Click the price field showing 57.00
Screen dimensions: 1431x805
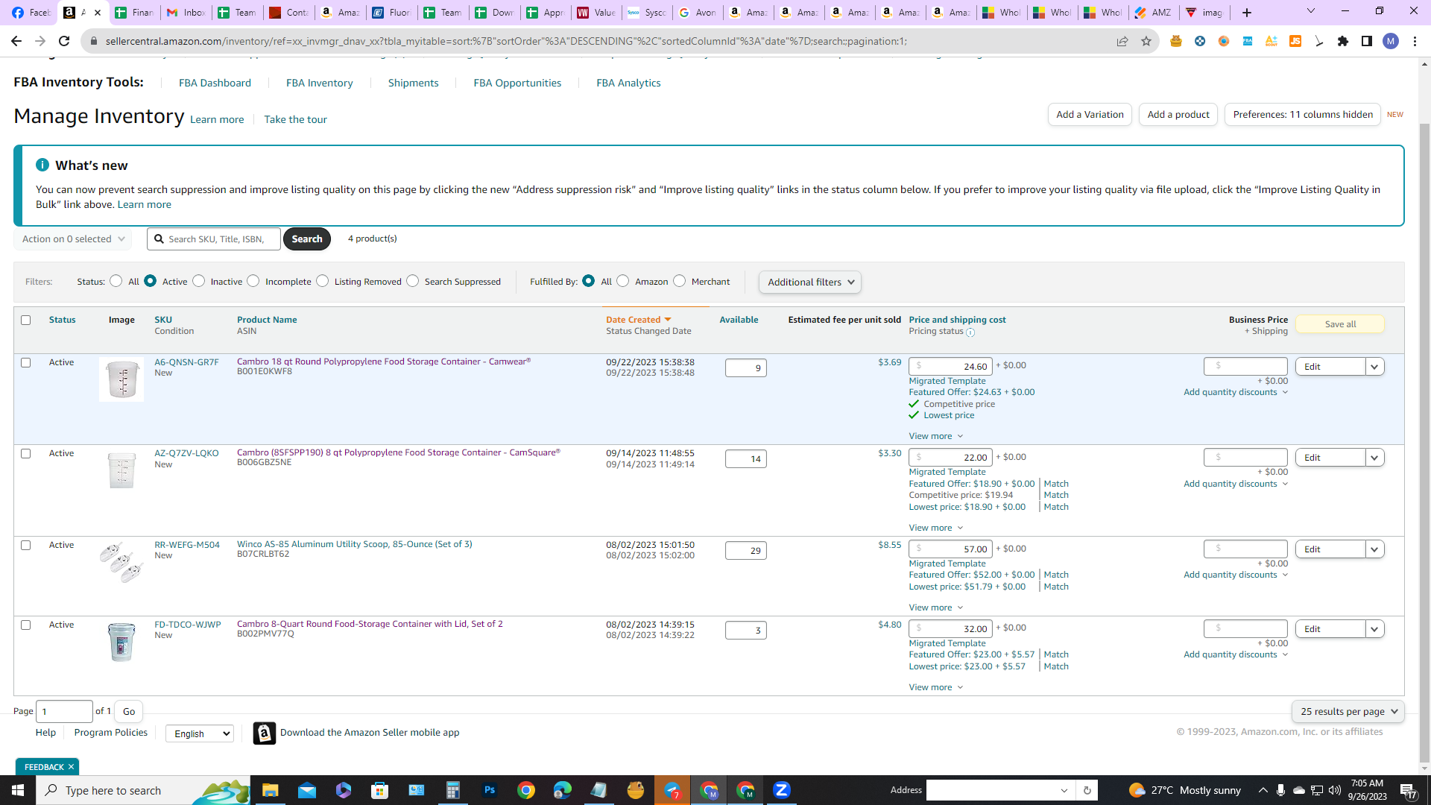coord(950,549)
